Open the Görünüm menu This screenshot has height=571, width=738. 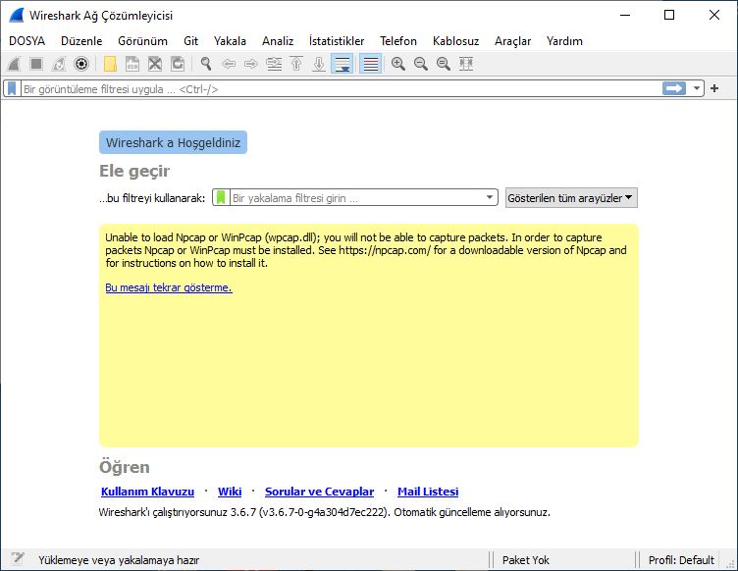point(142,41)
